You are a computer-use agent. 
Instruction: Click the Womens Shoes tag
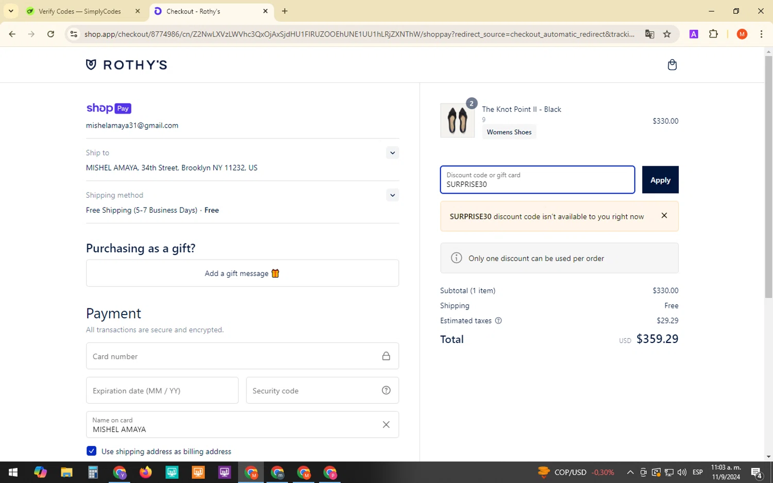pos(509,132)
